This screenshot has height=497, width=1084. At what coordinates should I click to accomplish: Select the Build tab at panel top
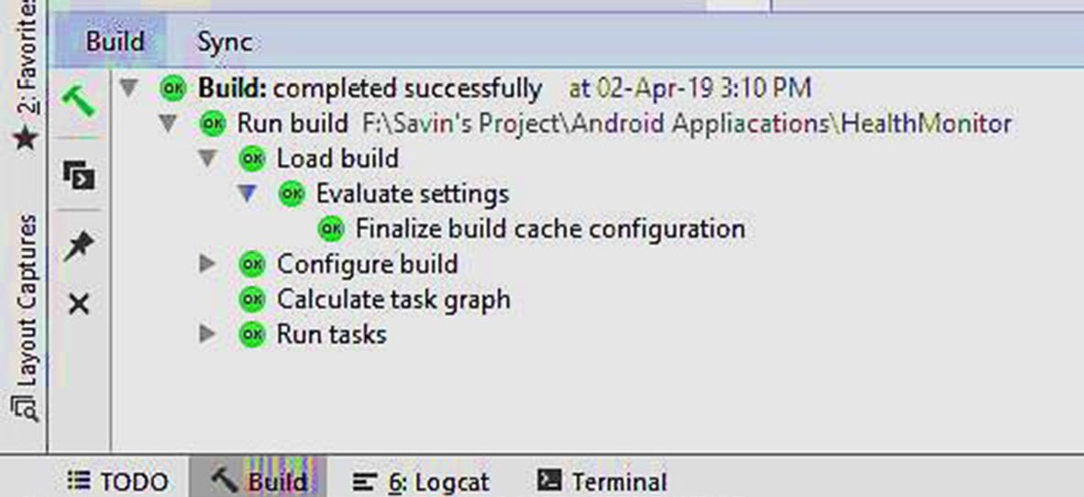[115, 41]
